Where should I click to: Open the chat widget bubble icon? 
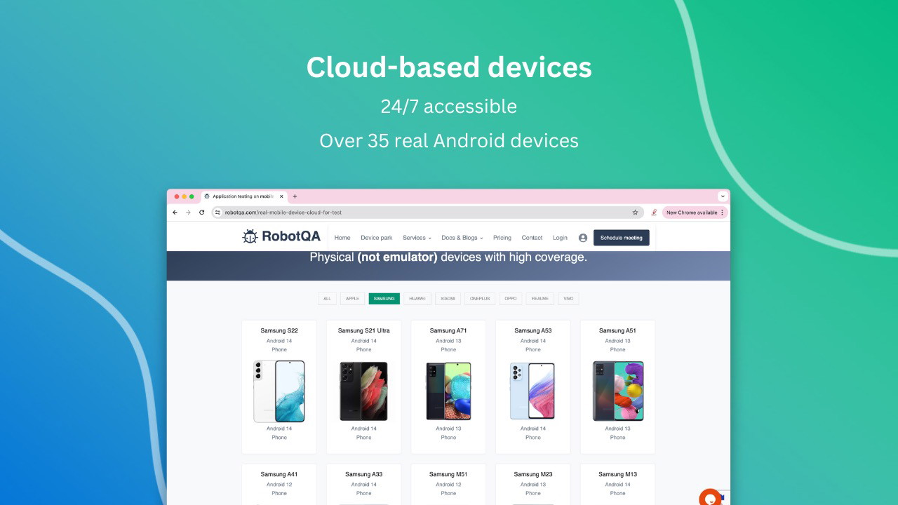pyautogui.click(x=710, y=497)
